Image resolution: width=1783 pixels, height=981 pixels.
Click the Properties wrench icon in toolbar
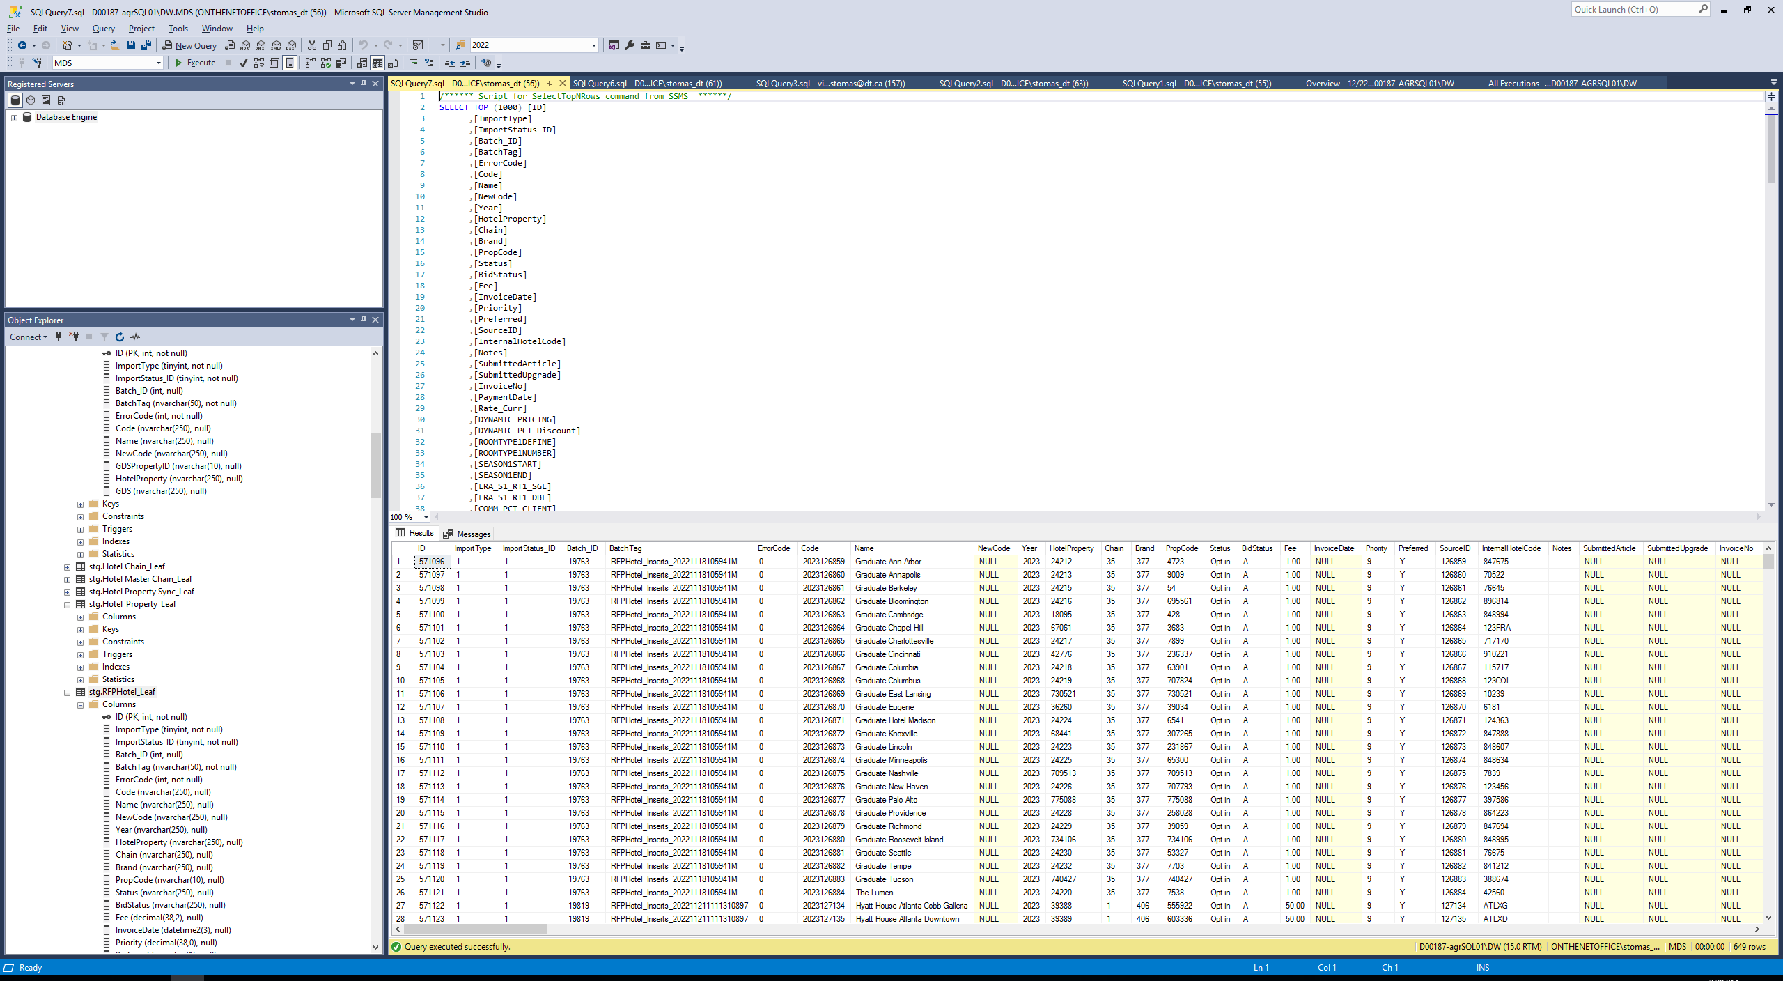click(x=630, y=45)
